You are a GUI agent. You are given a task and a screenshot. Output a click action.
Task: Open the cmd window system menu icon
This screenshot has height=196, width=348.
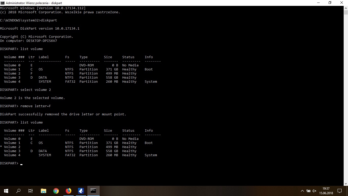3,3
